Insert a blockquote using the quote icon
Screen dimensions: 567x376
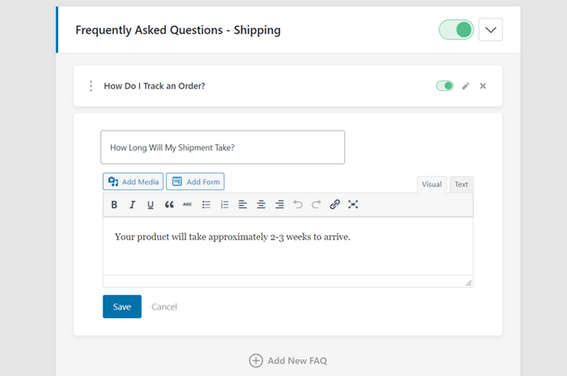(169, 205)
